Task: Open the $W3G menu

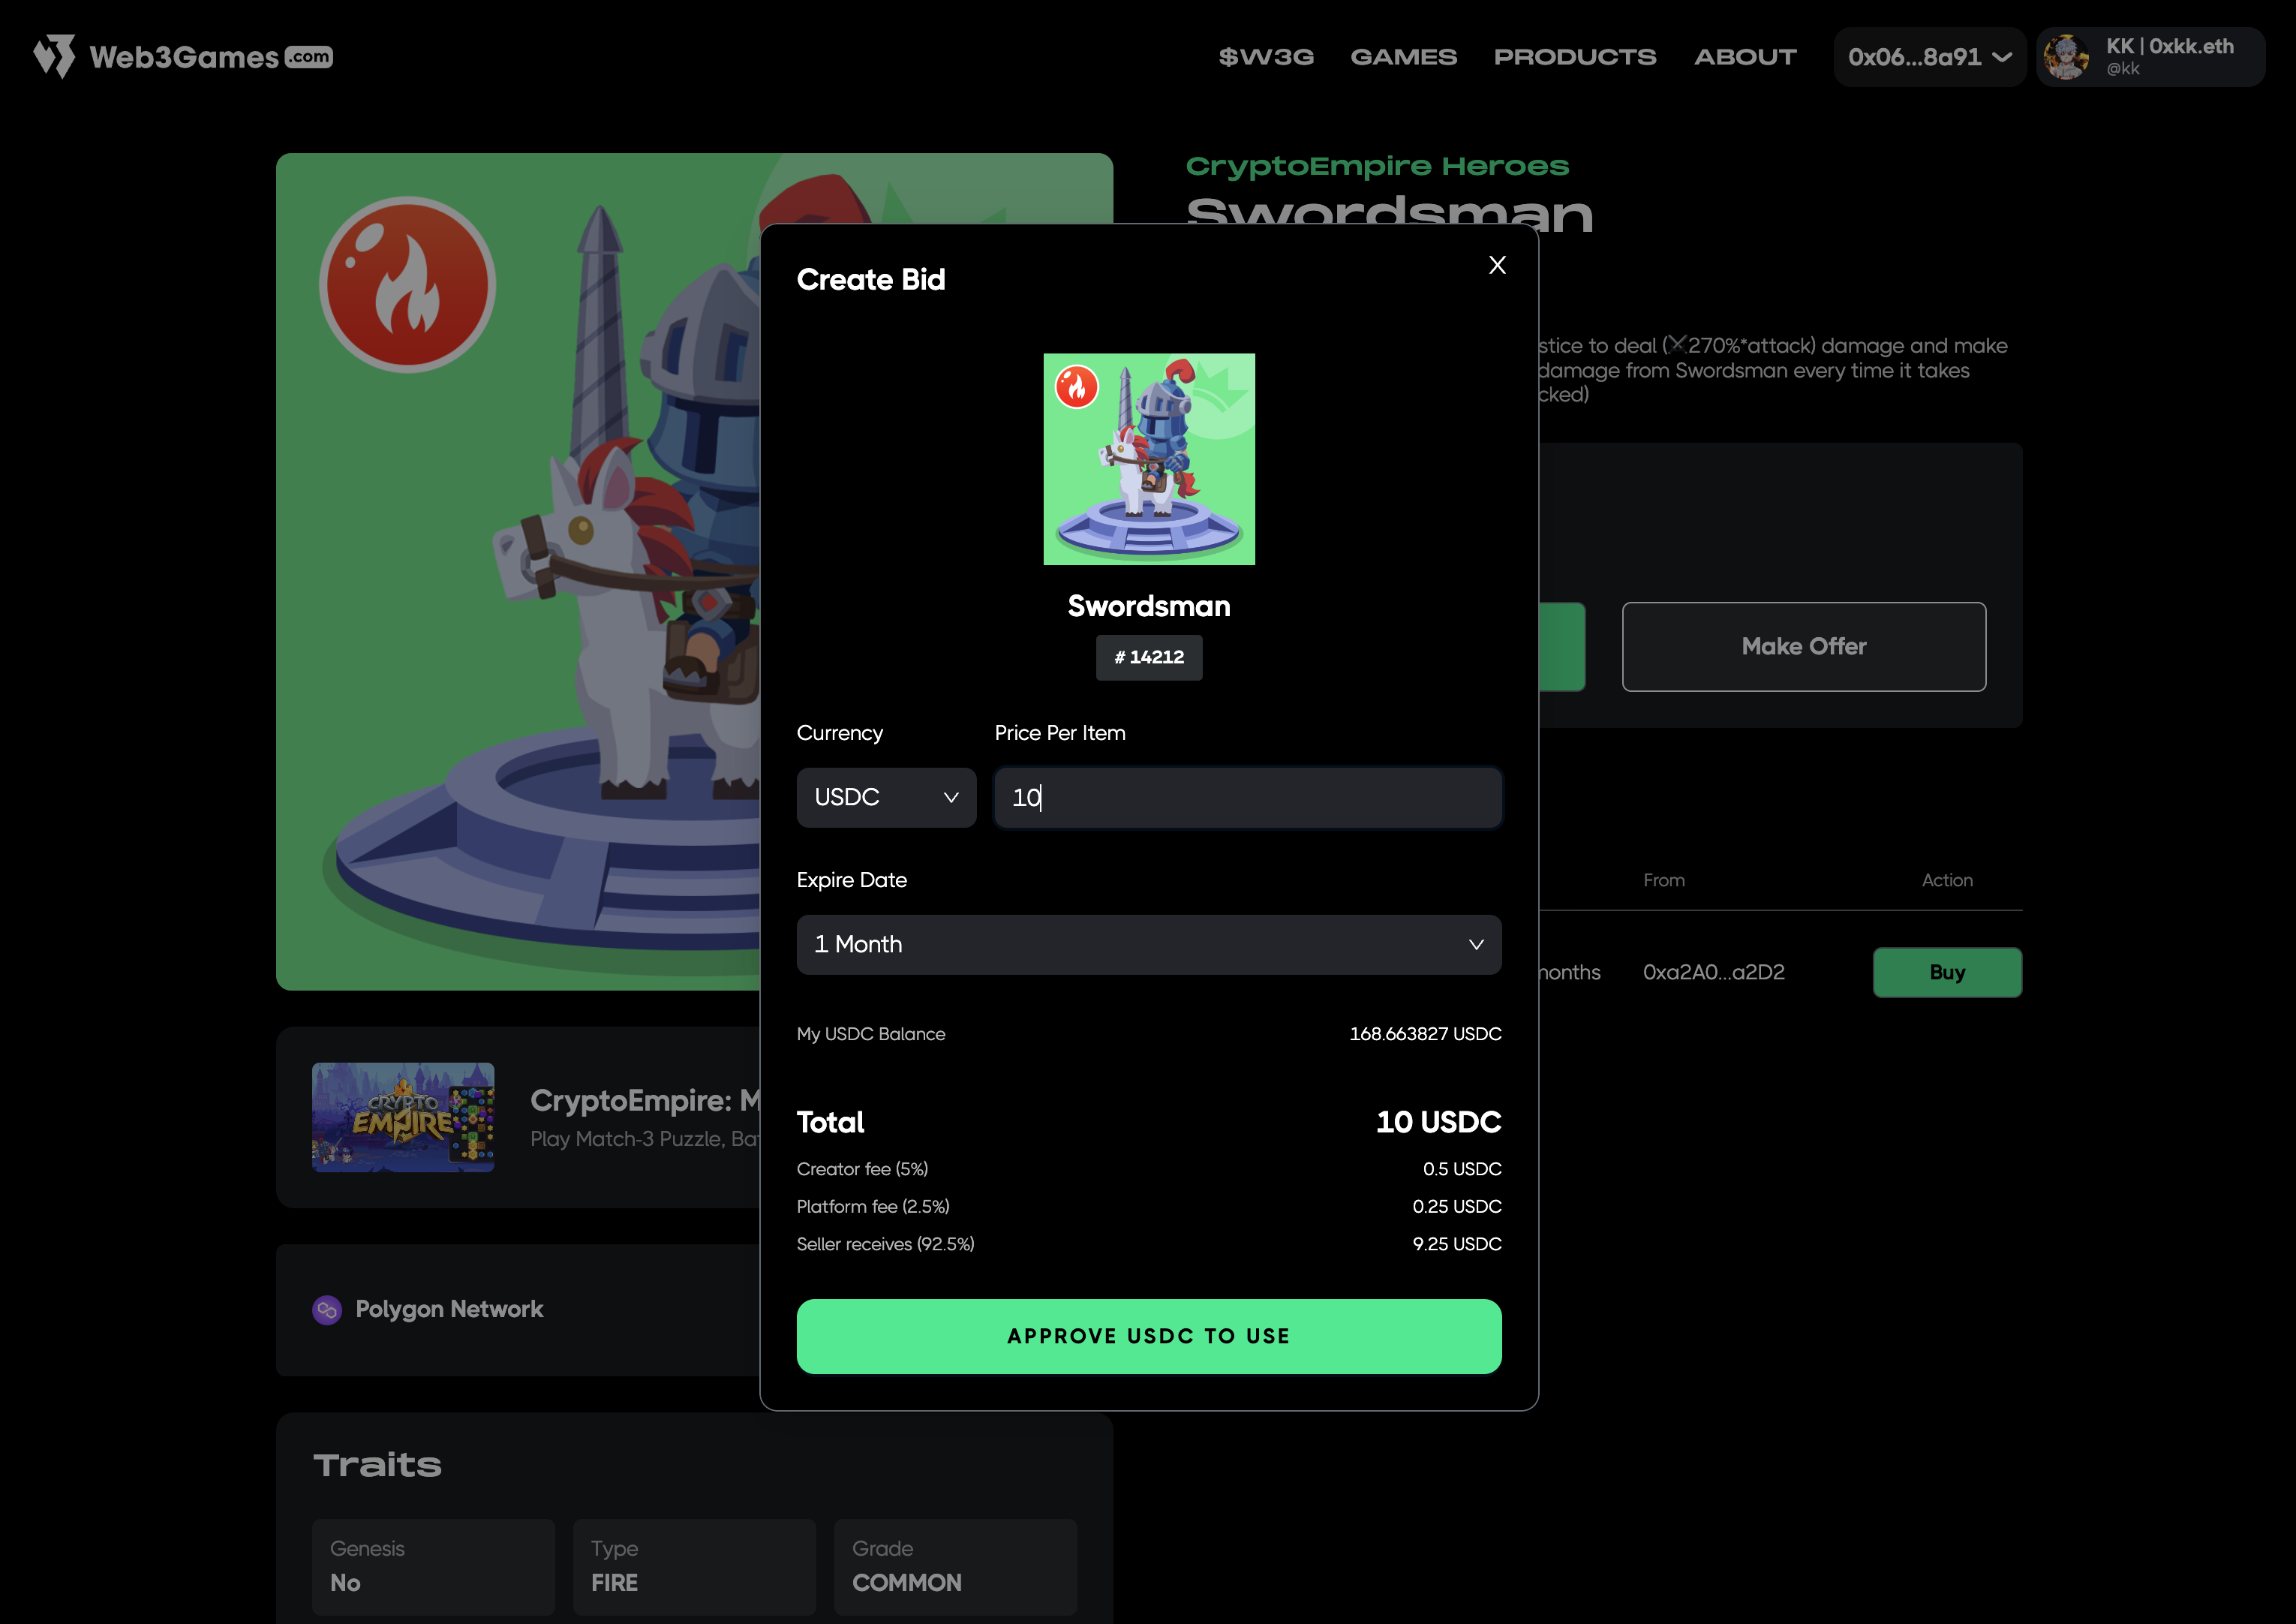Action: click(x=1266, y=57)
